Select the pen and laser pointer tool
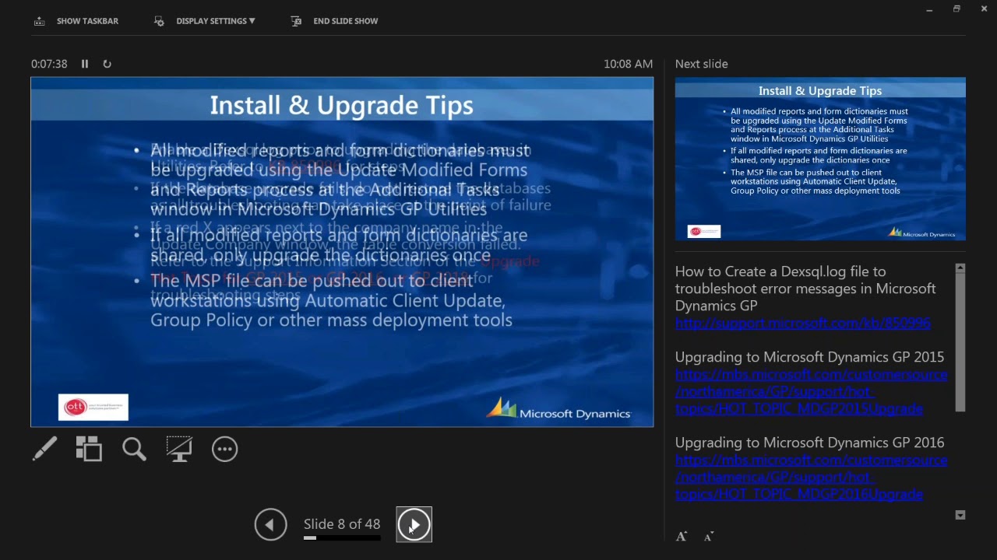 pos(44,449)
